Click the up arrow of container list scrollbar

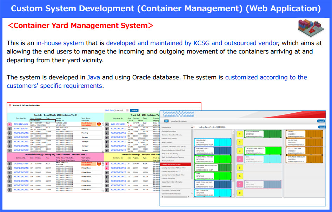point(233,131)
